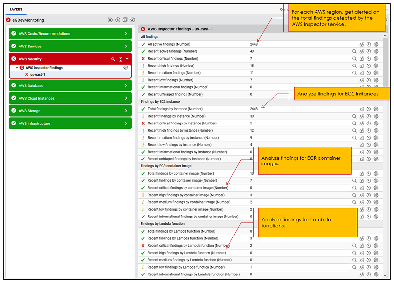Image resolution: width=394 pixels, height=283 pixels.
Task: Open the wrench configuration icon for eGDevMonitoring
Action: tap(133, 20)
